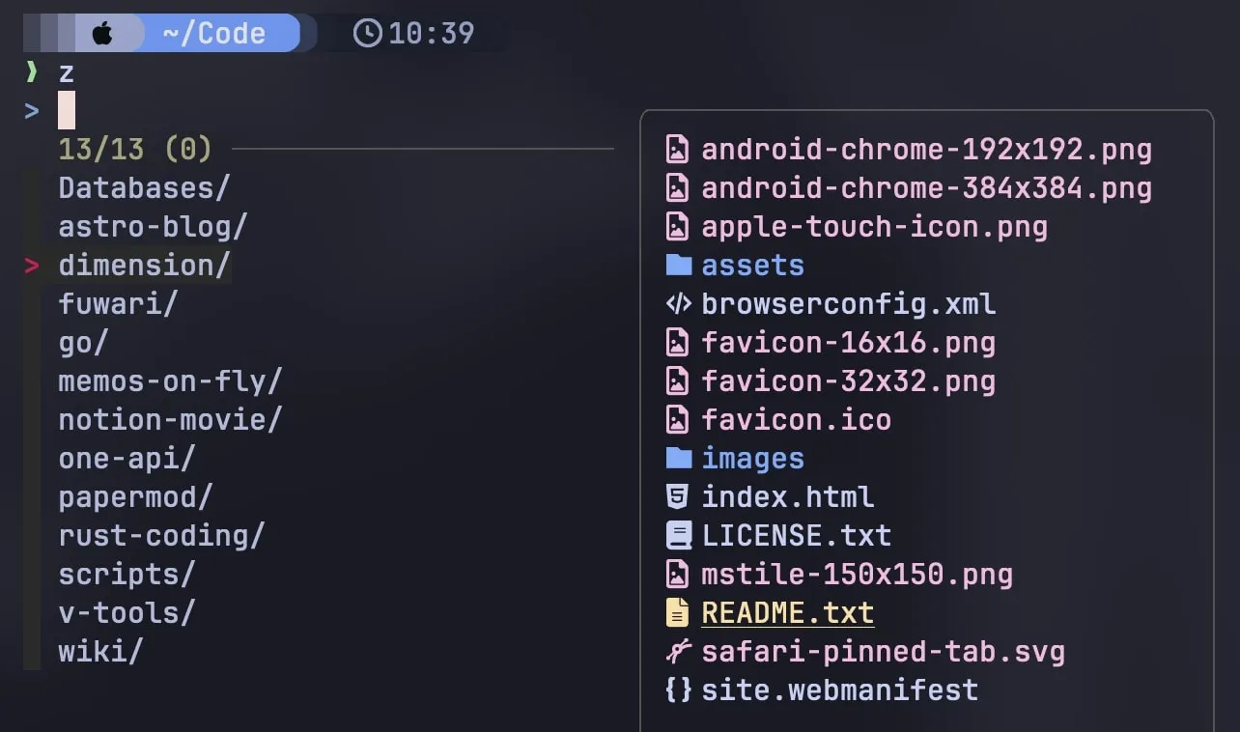Click the yellow document icon for README.txt
The width and height of the screenshot is (1240, 732).
(x=678, y=613)
